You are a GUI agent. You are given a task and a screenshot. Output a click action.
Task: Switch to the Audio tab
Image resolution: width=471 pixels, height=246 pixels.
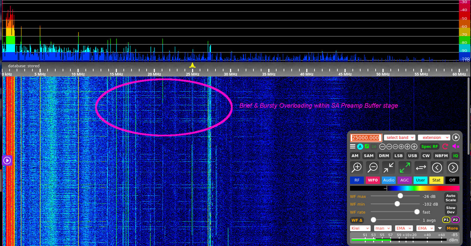(389, 180)
